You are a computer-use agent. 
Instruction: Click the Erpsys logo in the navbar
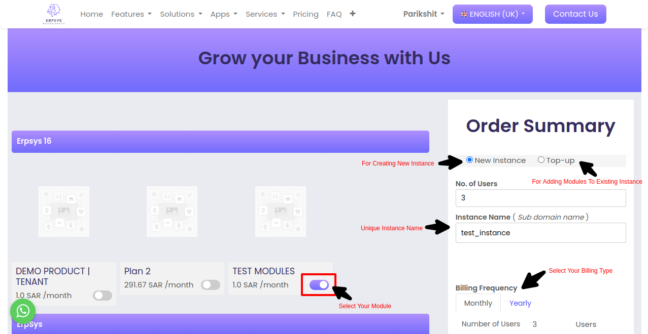click(x=53, y=14)
